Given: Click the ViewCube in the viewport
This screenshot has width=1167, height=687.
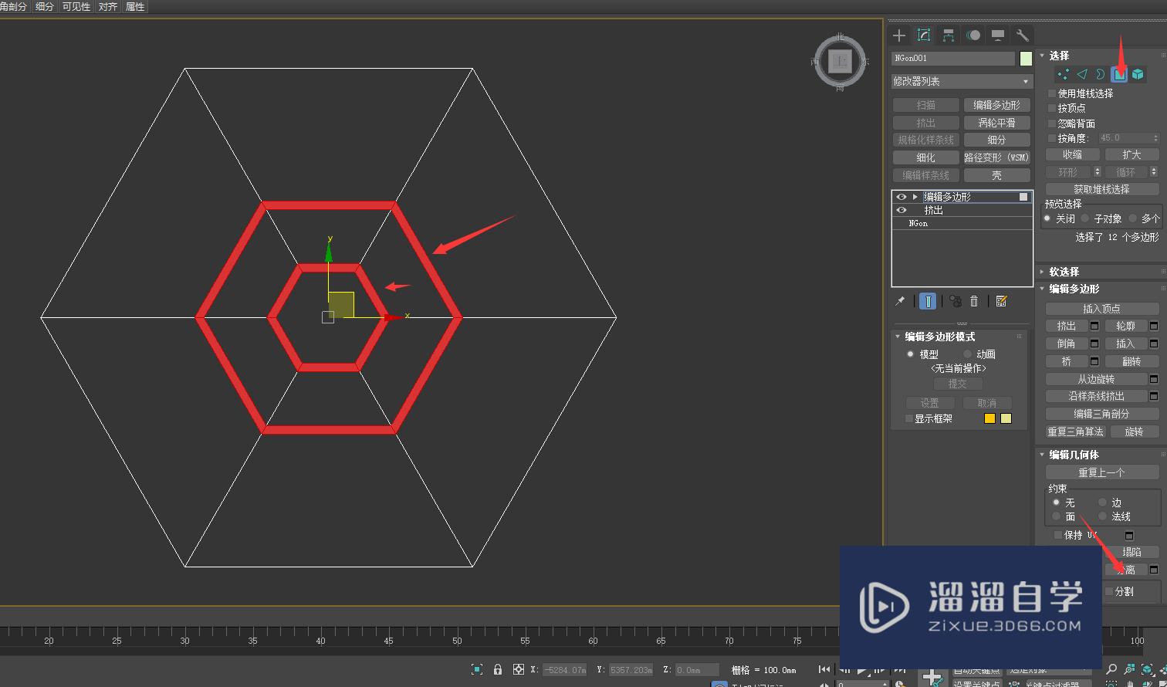Looking at the screenshot, I should pyautogui.click(x=840, y=61).
